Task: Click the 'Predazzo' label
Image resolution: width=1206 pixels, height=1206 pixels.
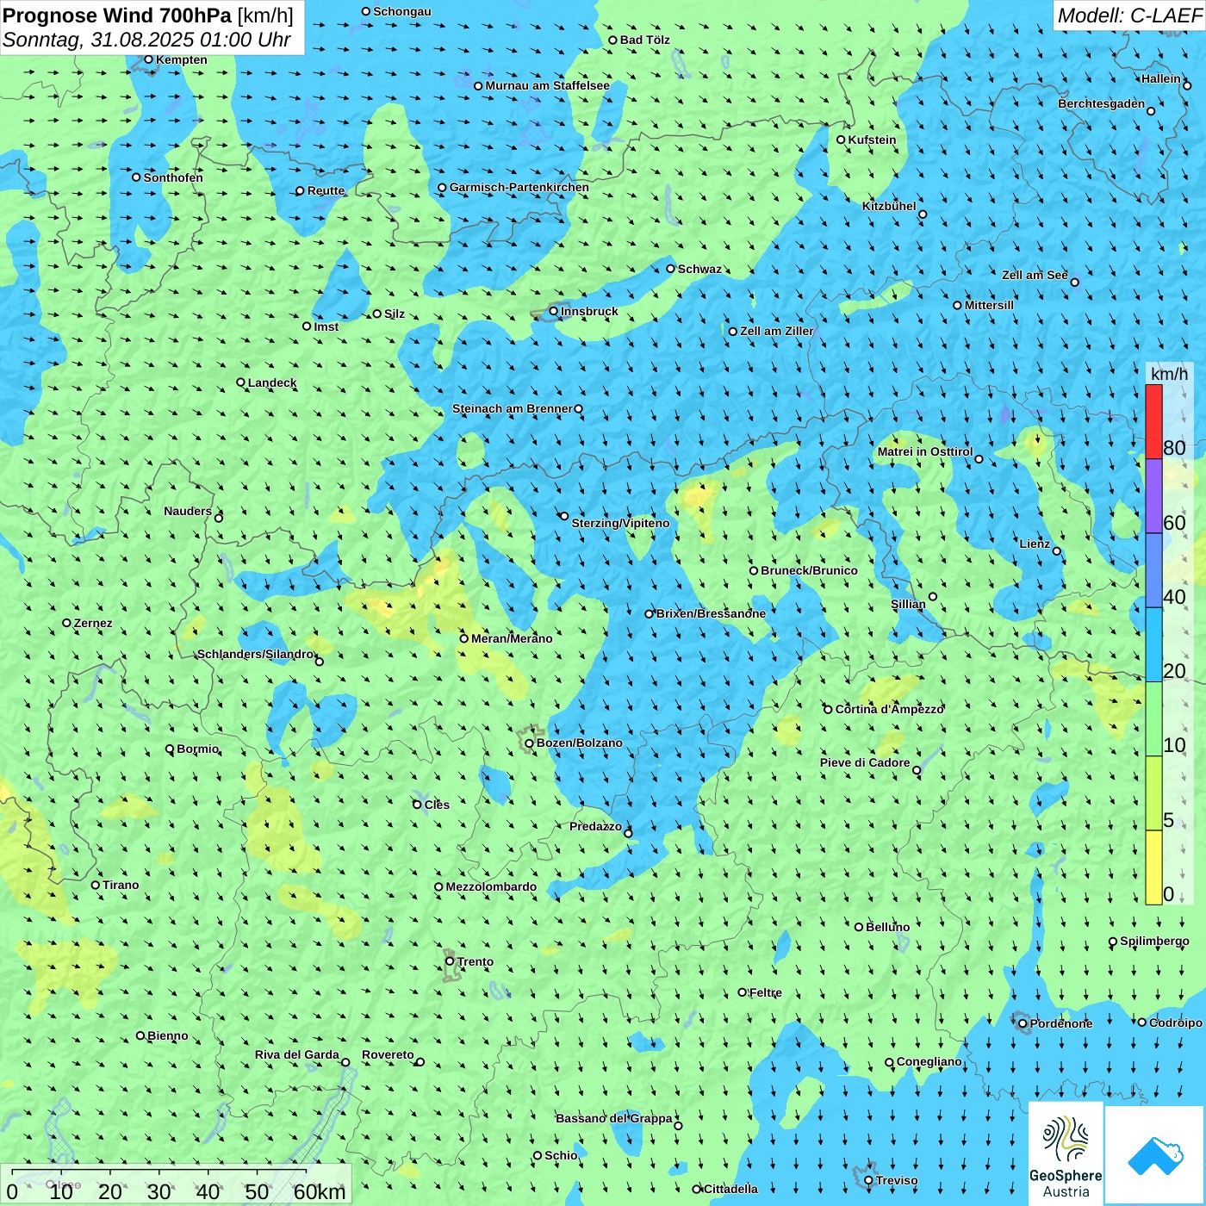Action: coord(595,826)
